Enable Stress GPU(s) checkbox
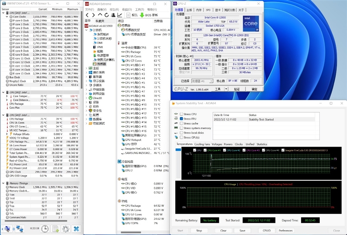The height and width of the screenshot is (235, 347). 181,137
